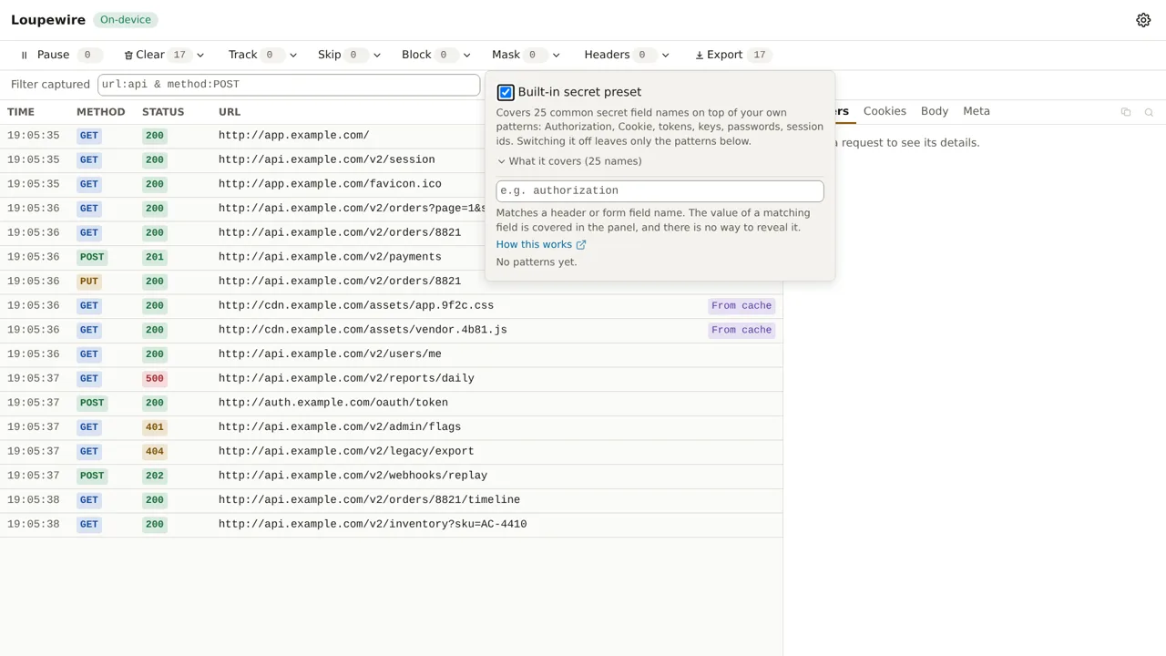Select the v2/orders?page=1 request
1166x656 pixels.
tap(391, 209)
